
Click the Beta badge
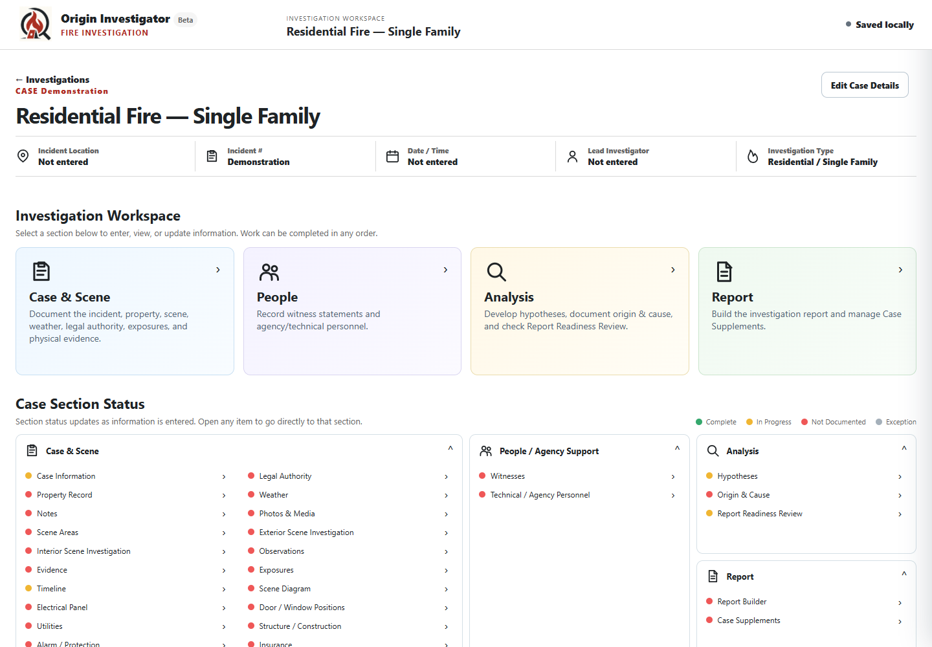186,20
